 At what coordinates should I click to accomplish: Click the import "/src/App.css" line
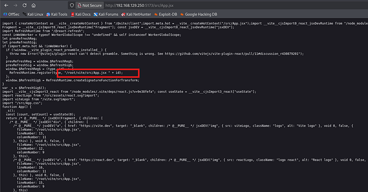coord(22,103)
